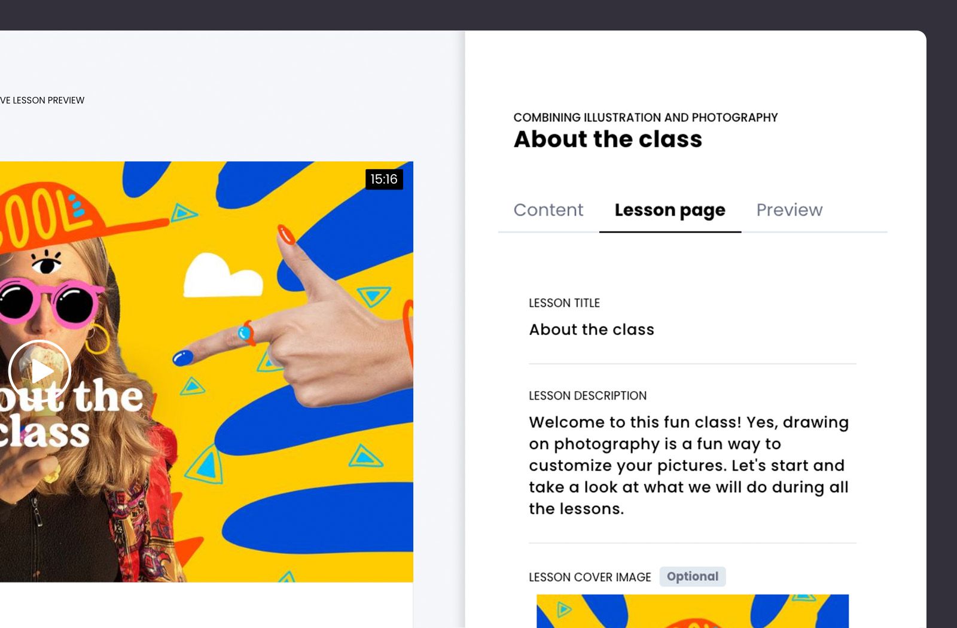The width and height of the screenshot is (957, 628).
Task: Select the Lesson page tab
Action: click(x=670, y=210)
